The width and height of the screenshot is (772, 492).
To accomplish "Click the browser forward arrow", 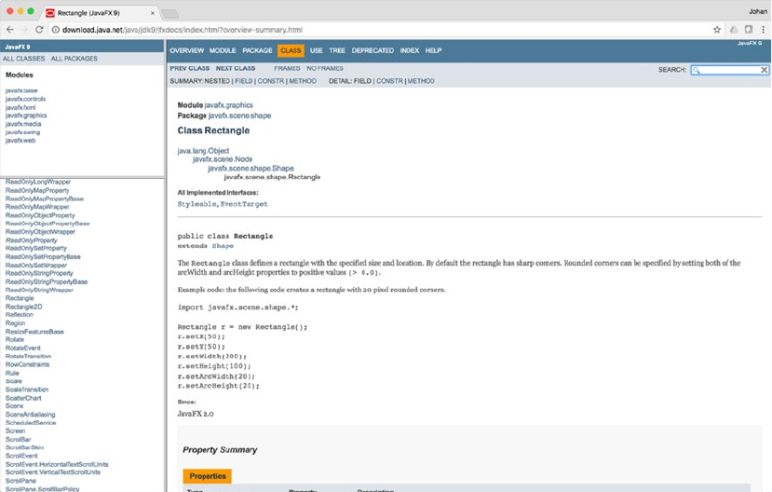I will click(x=24, y=30).
